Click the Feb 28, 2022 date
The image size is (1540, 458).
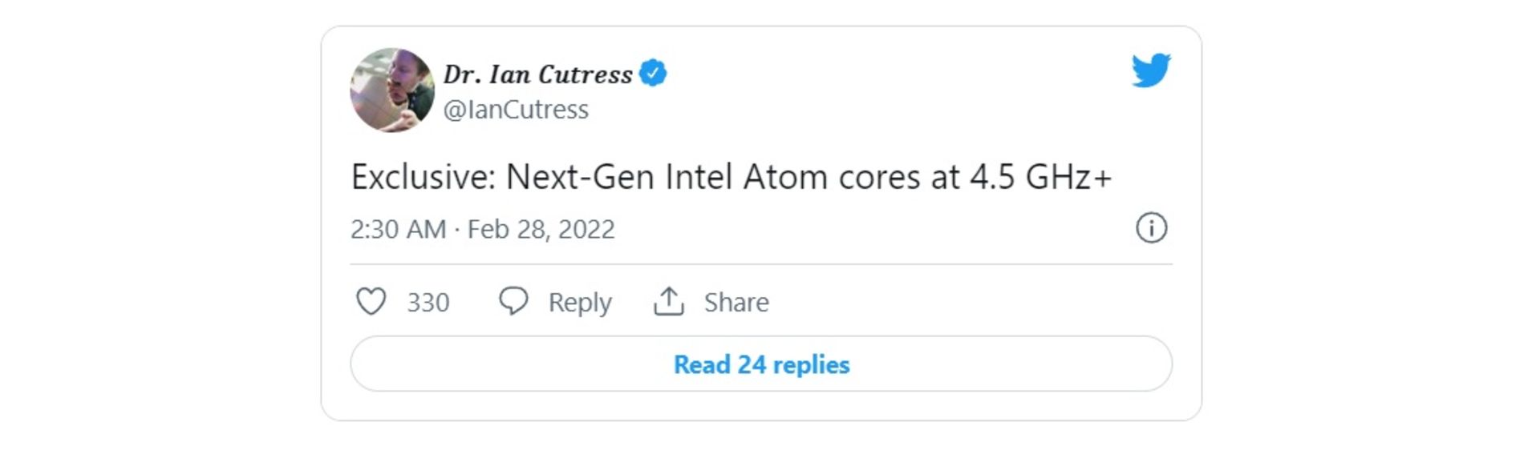(x=541, y=229)
